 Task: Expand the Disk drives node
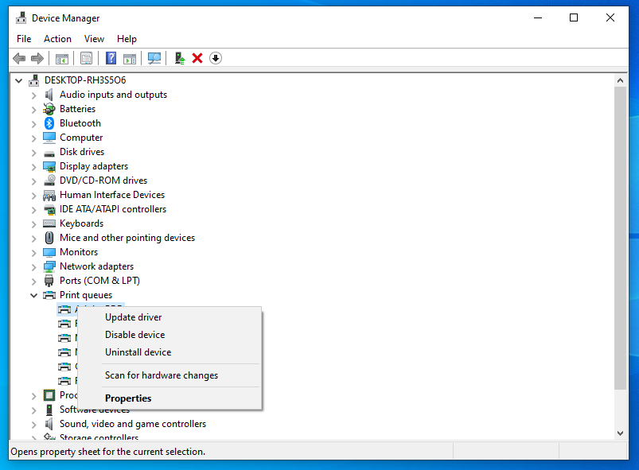tap(34, 153)
